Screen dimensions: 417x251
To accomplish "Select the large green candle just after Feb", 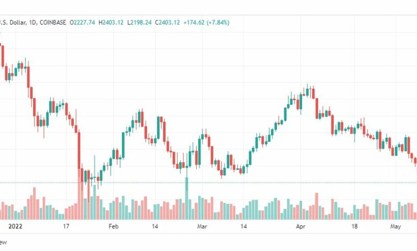I will [x=123, y=145].
